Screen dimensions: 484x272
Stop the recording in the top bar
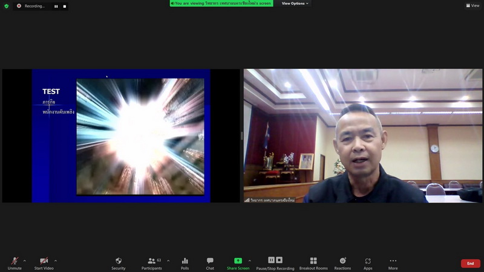[x=65, y=6]
